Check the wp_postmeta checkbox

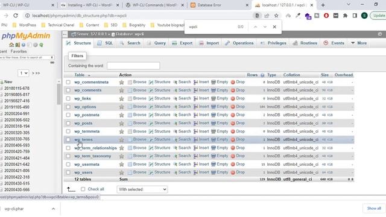tap(68, 115)
